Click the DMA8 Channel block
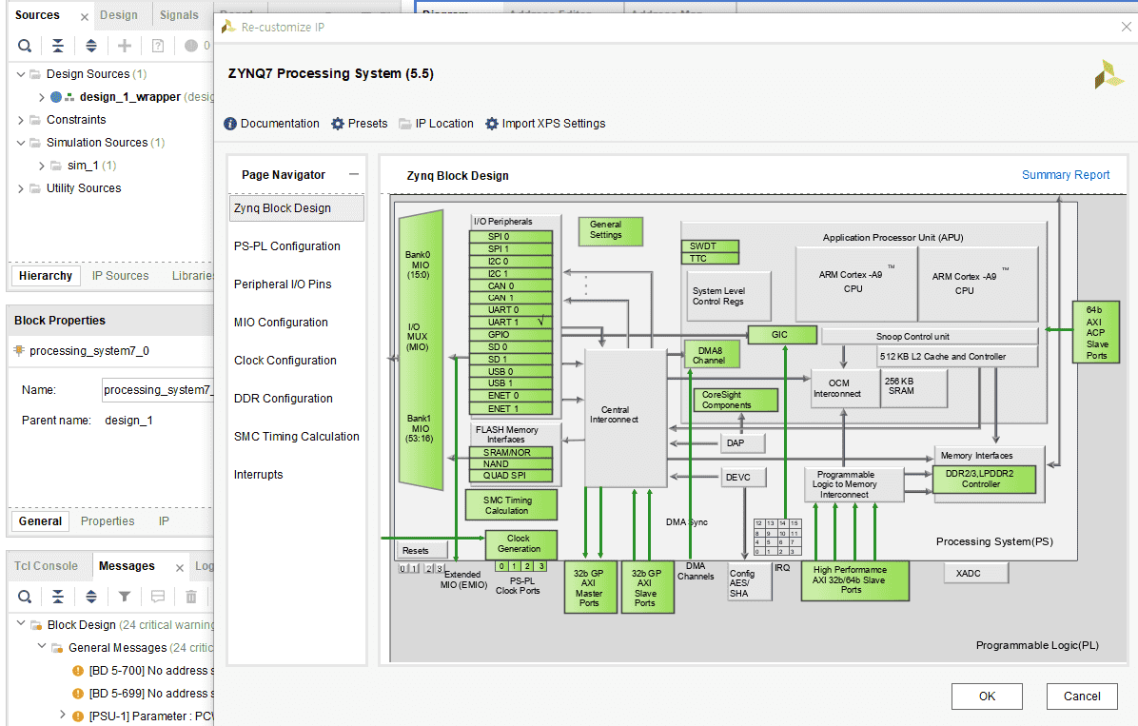Screen dimensions: 1138x726 click(712, 355)
